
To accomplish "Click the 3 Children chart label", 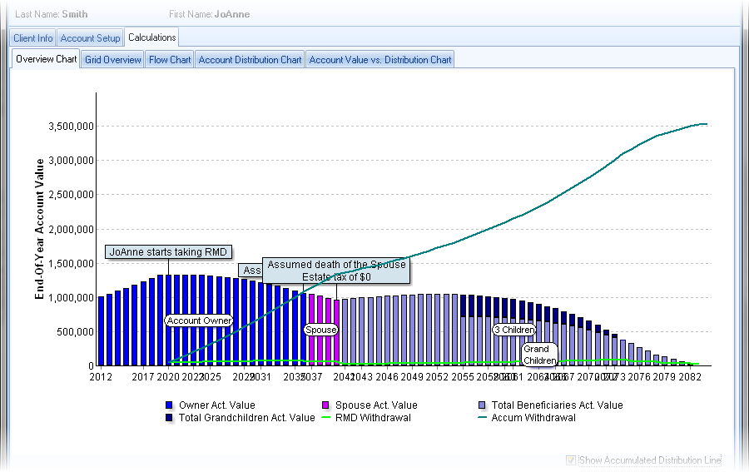I will (513, 330).
